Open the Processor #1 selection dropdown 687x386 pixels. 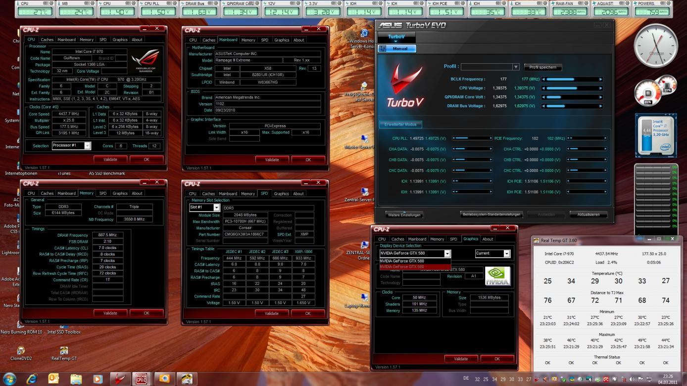pos(87,146)
